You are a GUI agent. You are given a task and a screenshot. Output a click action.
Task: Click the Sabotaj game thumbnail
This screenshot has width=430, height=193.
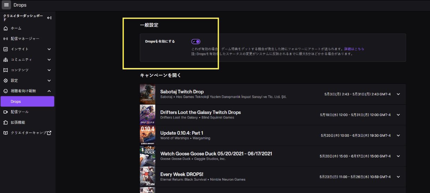[147, 94]
